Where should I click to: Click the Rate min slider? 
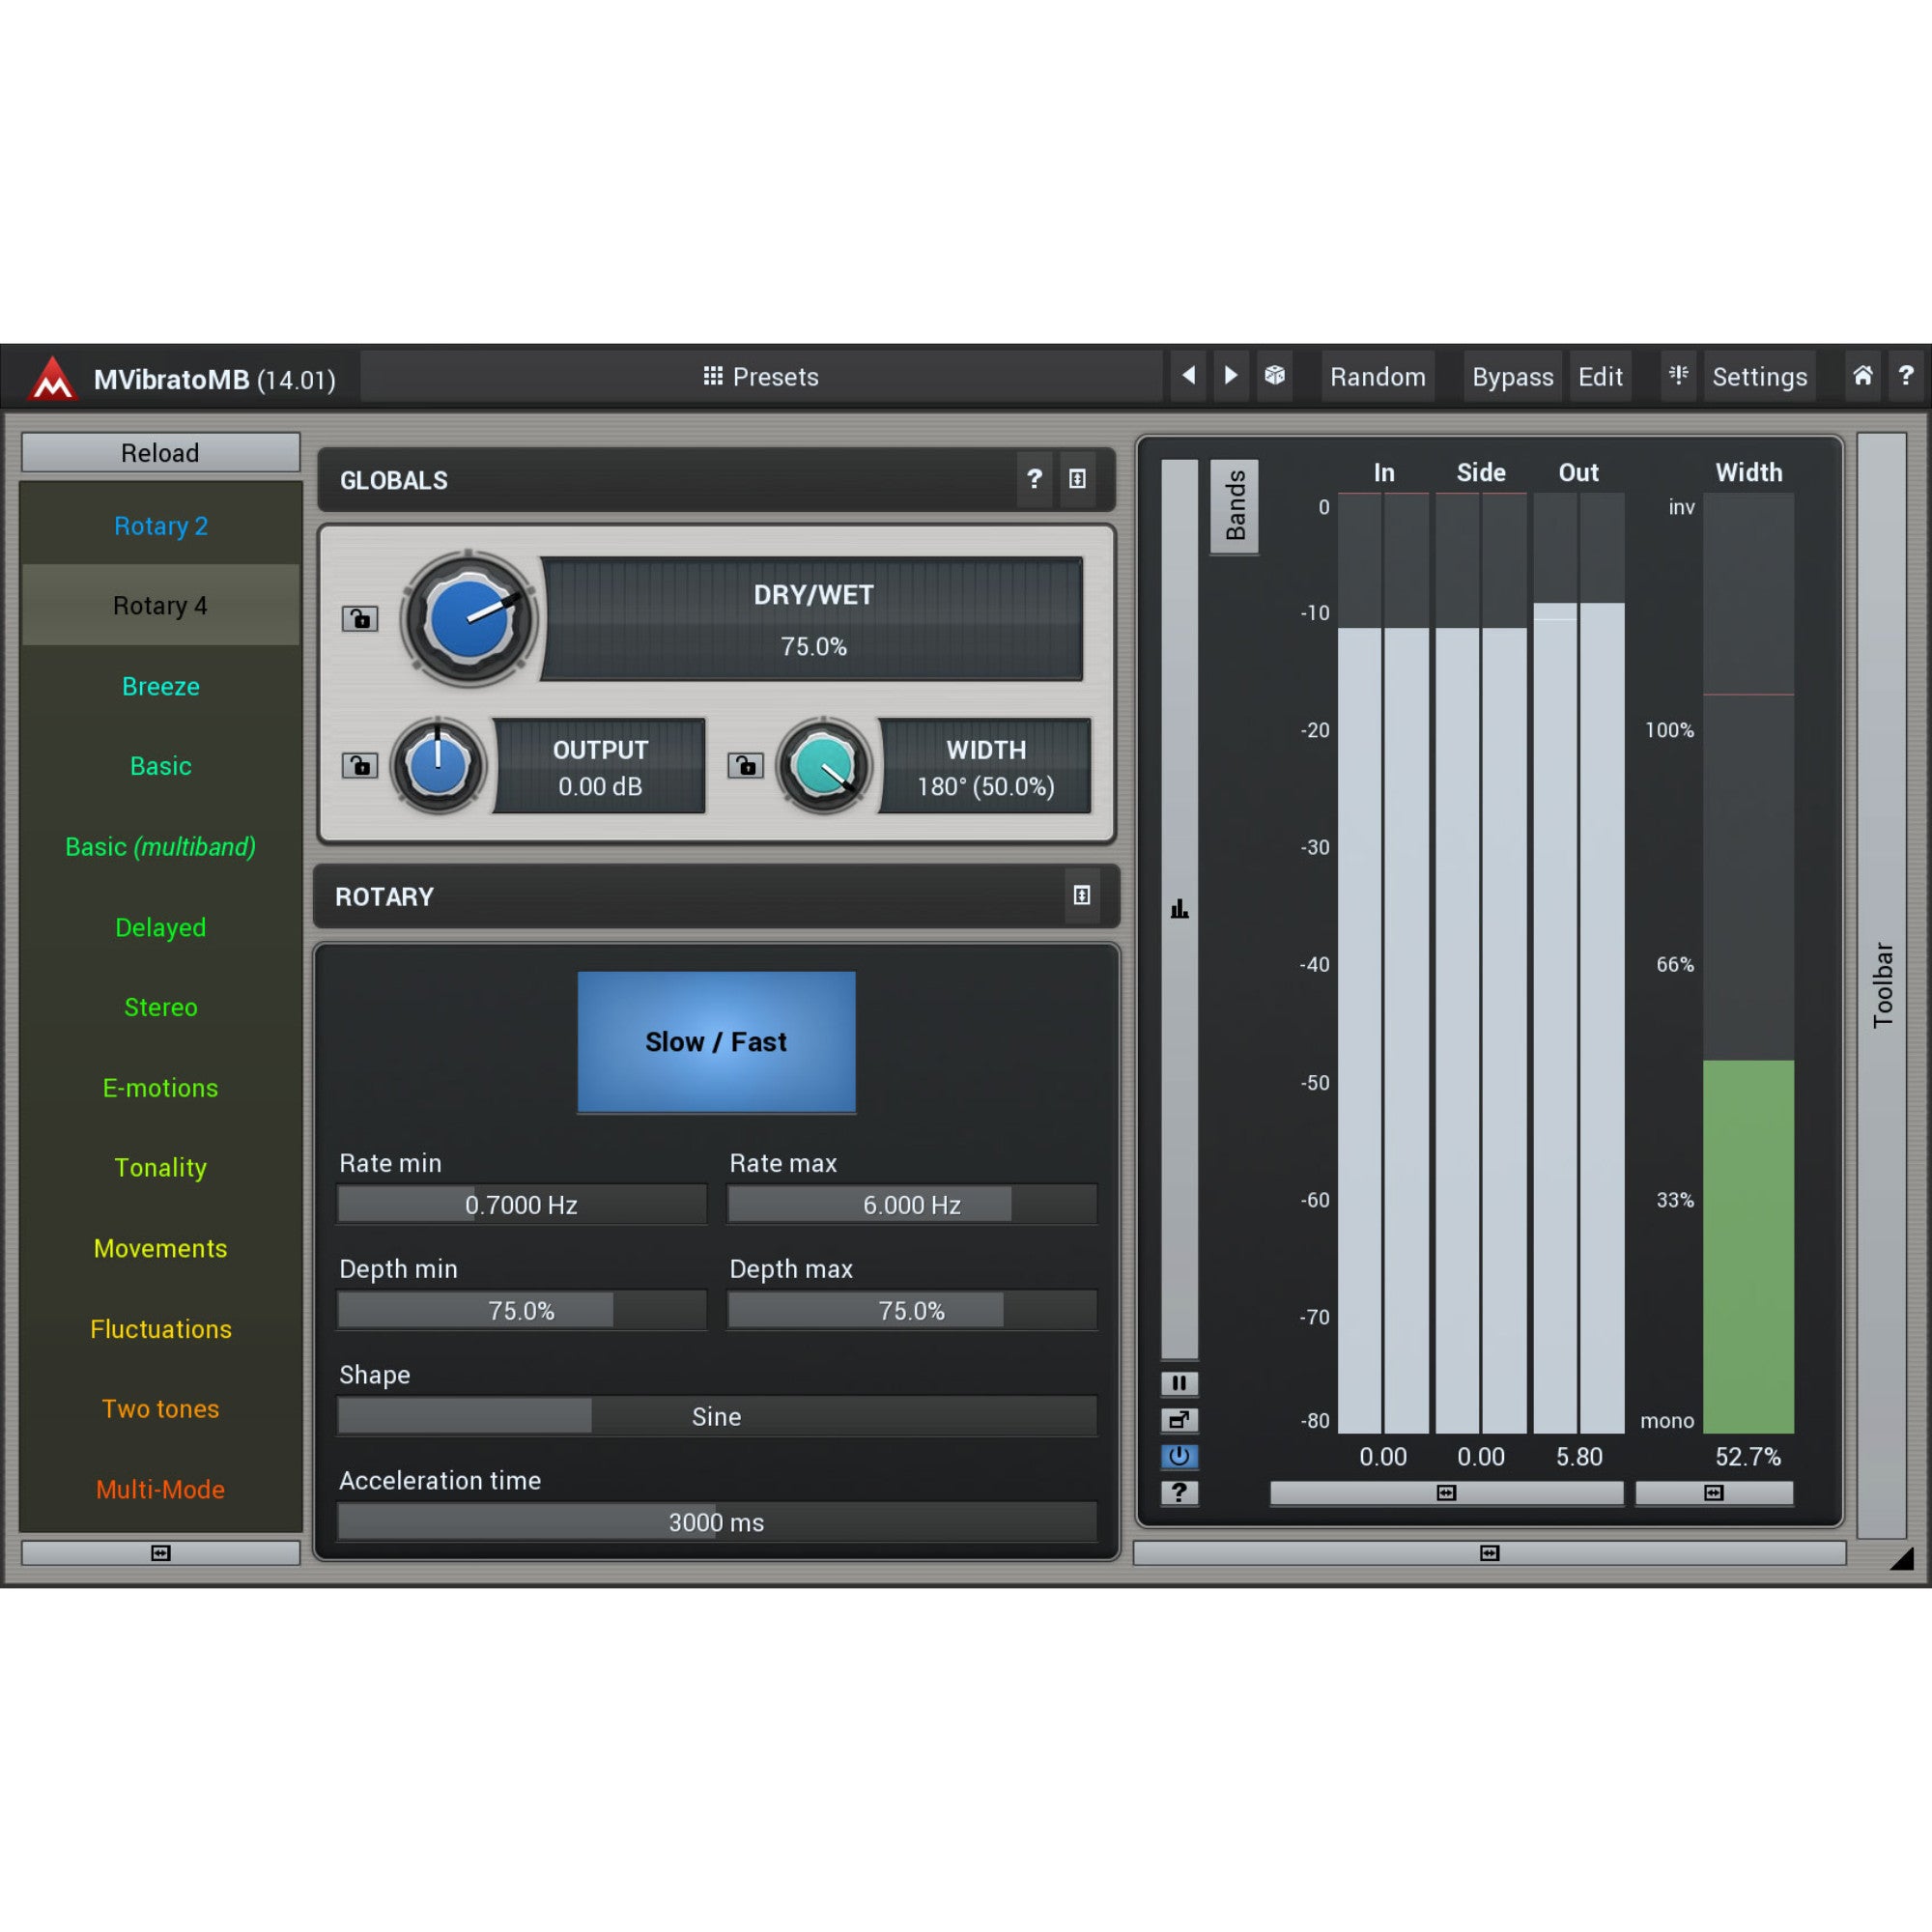[x=522, y=1205]
